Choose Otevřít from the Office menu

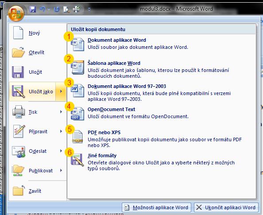(37, 52)
